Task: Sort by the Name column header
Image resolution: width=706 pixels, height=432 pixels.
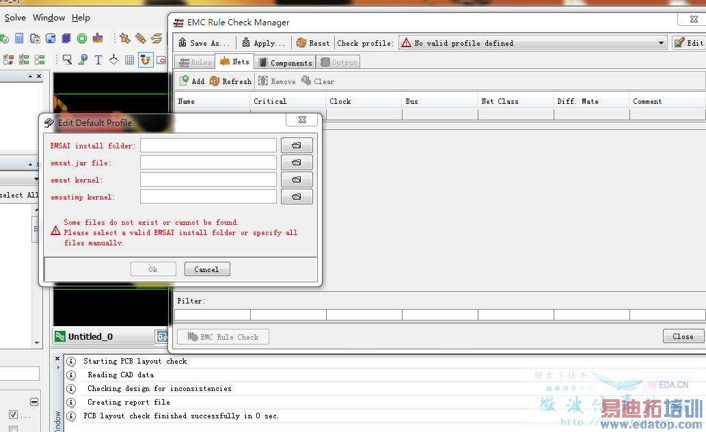Action: [212, 101]
